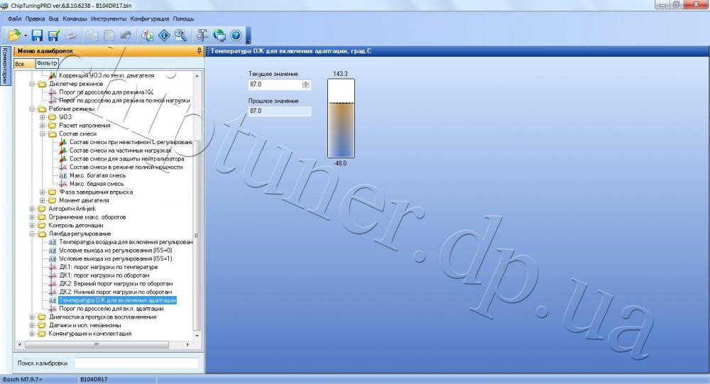Expand the Момент двигателя folder

(x=42, y=200)
